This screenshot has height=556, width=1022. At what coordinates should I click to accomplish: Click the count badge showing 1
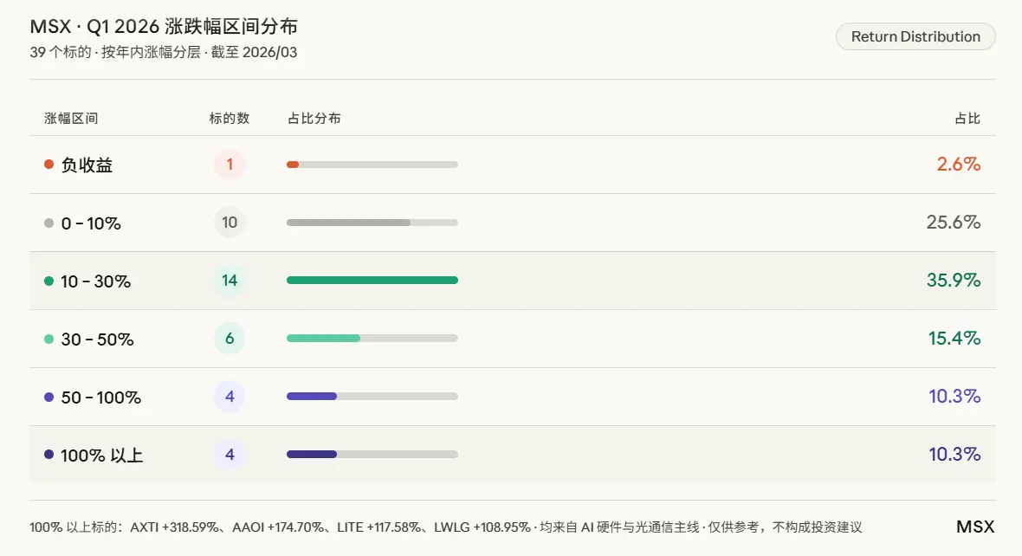point(230,165)
